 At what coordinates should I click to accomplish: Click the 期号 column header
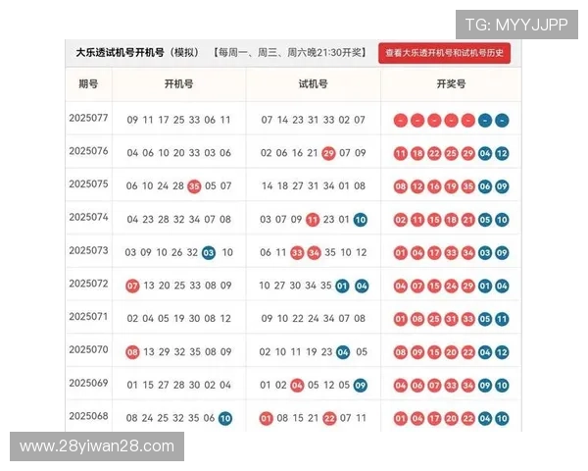pos(88,84)
